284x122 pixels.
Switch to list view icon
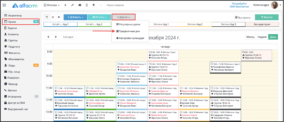click(53, 17)
